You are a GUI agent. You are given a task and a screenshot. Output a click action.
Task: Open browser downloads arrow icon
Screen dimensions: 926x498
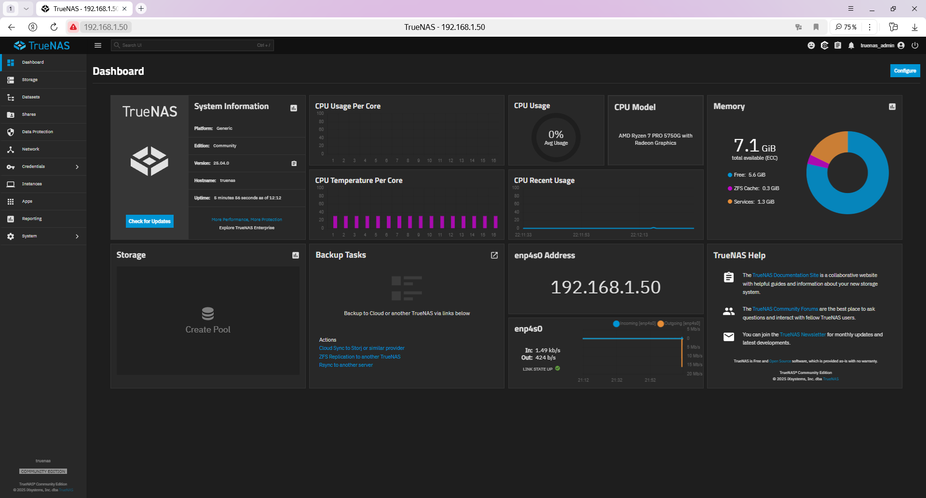[x=914, y=27]
